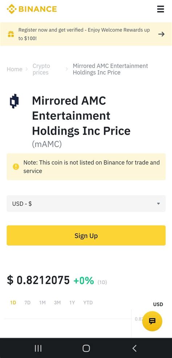This screenshot has width=172, height=358.
Task: Select the 1M chart range
Action: click(42, 303)
